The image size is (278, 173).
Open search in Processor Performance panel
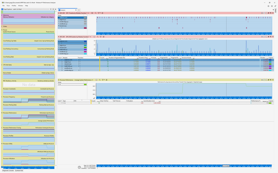click(x=100, y=80)
